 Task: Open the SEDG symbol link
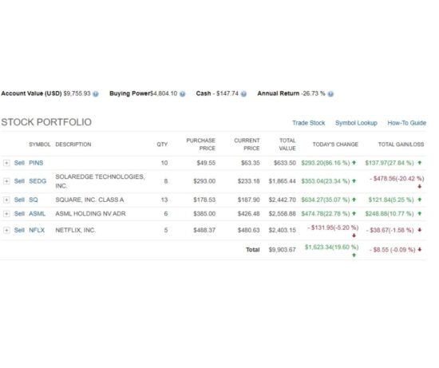[38, 181]
